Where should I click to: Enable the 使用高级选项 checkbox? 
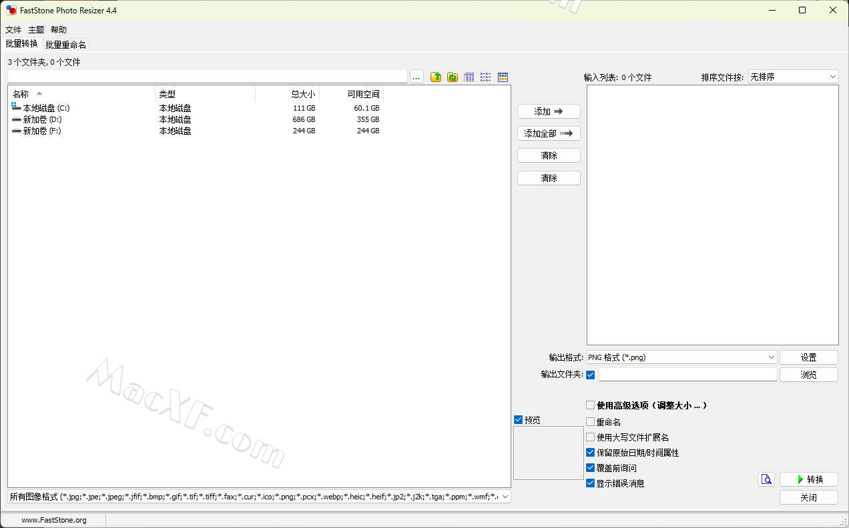pyautogui.click(x=590, y=405)
